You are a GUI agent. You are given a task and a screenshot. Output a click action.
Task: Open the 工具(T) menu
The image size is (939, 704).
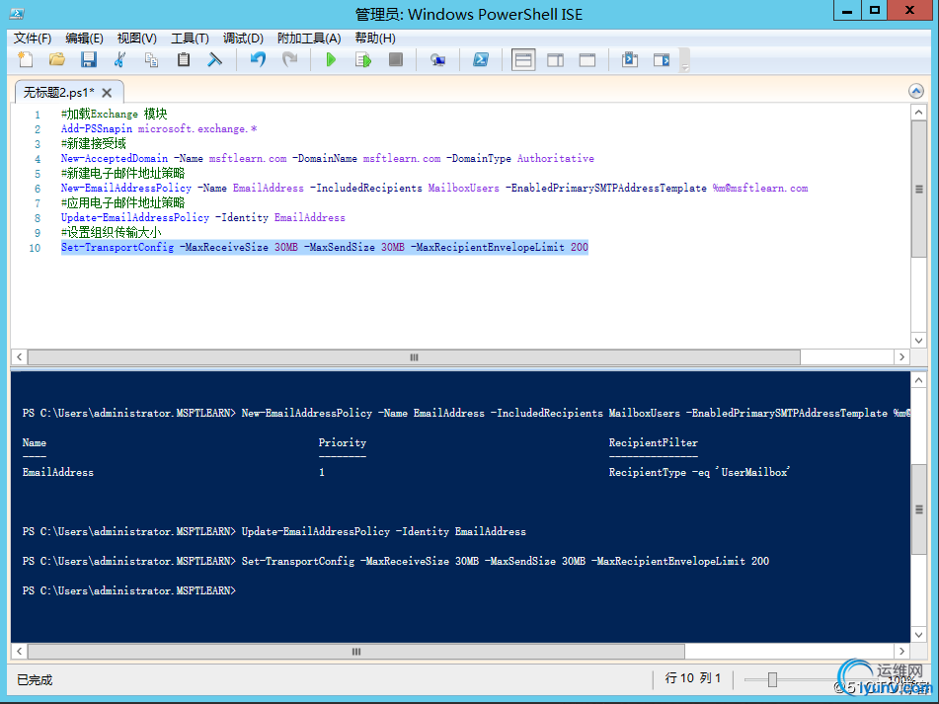[190, 39]
